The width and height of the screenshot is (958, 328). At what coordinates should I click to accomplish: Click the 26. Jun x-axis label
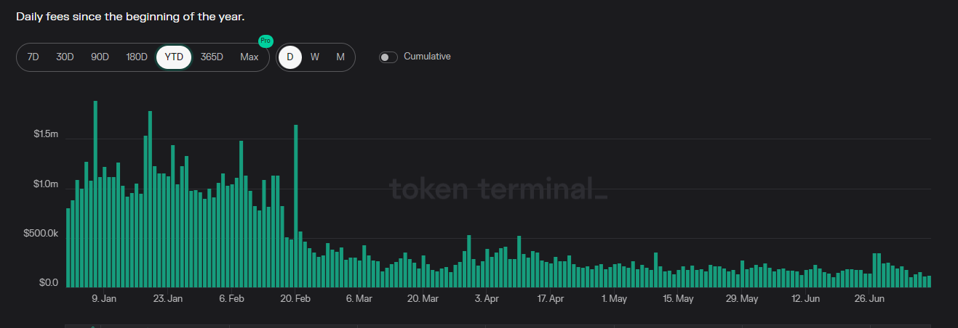(869, 299)
